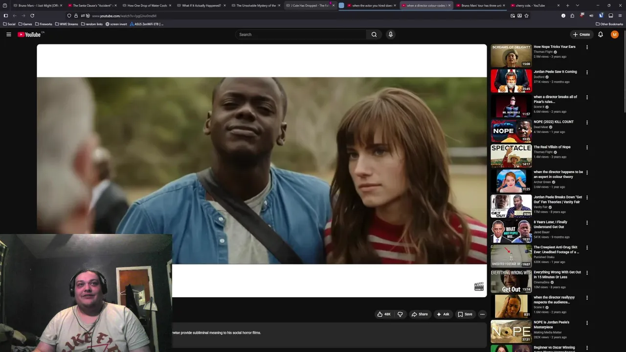626x352 pixels.
Task: Click the browser address bar URL
Action: [124, 16]
